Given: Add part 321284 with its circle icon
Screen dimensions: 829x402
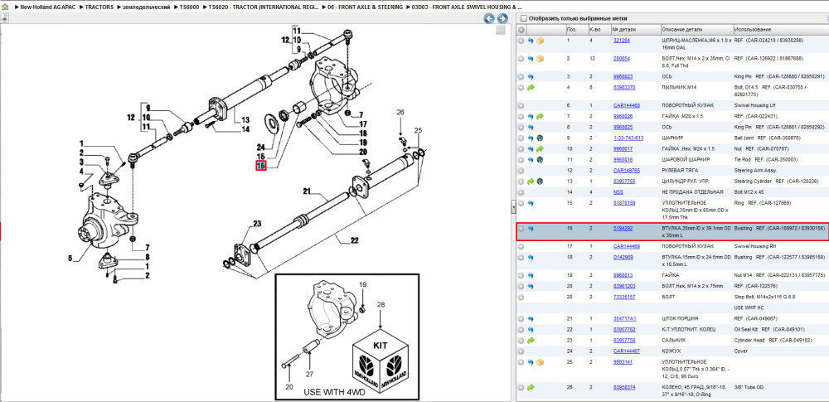Looking at the screenshot, I should 521,41.
